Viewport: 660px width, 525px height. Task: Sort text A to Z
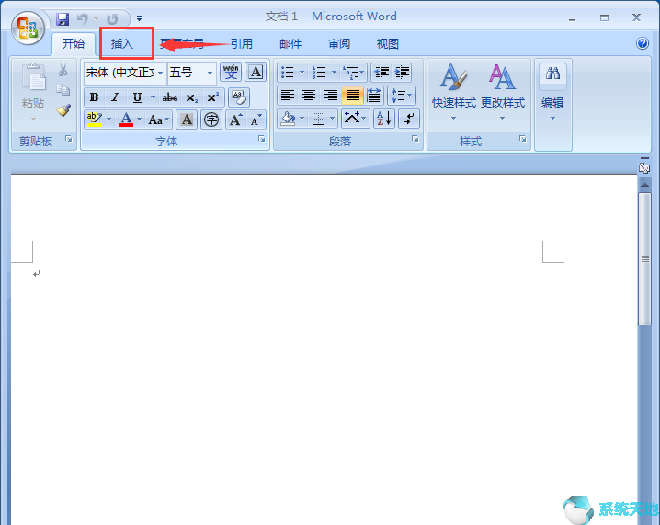point(384,119)
